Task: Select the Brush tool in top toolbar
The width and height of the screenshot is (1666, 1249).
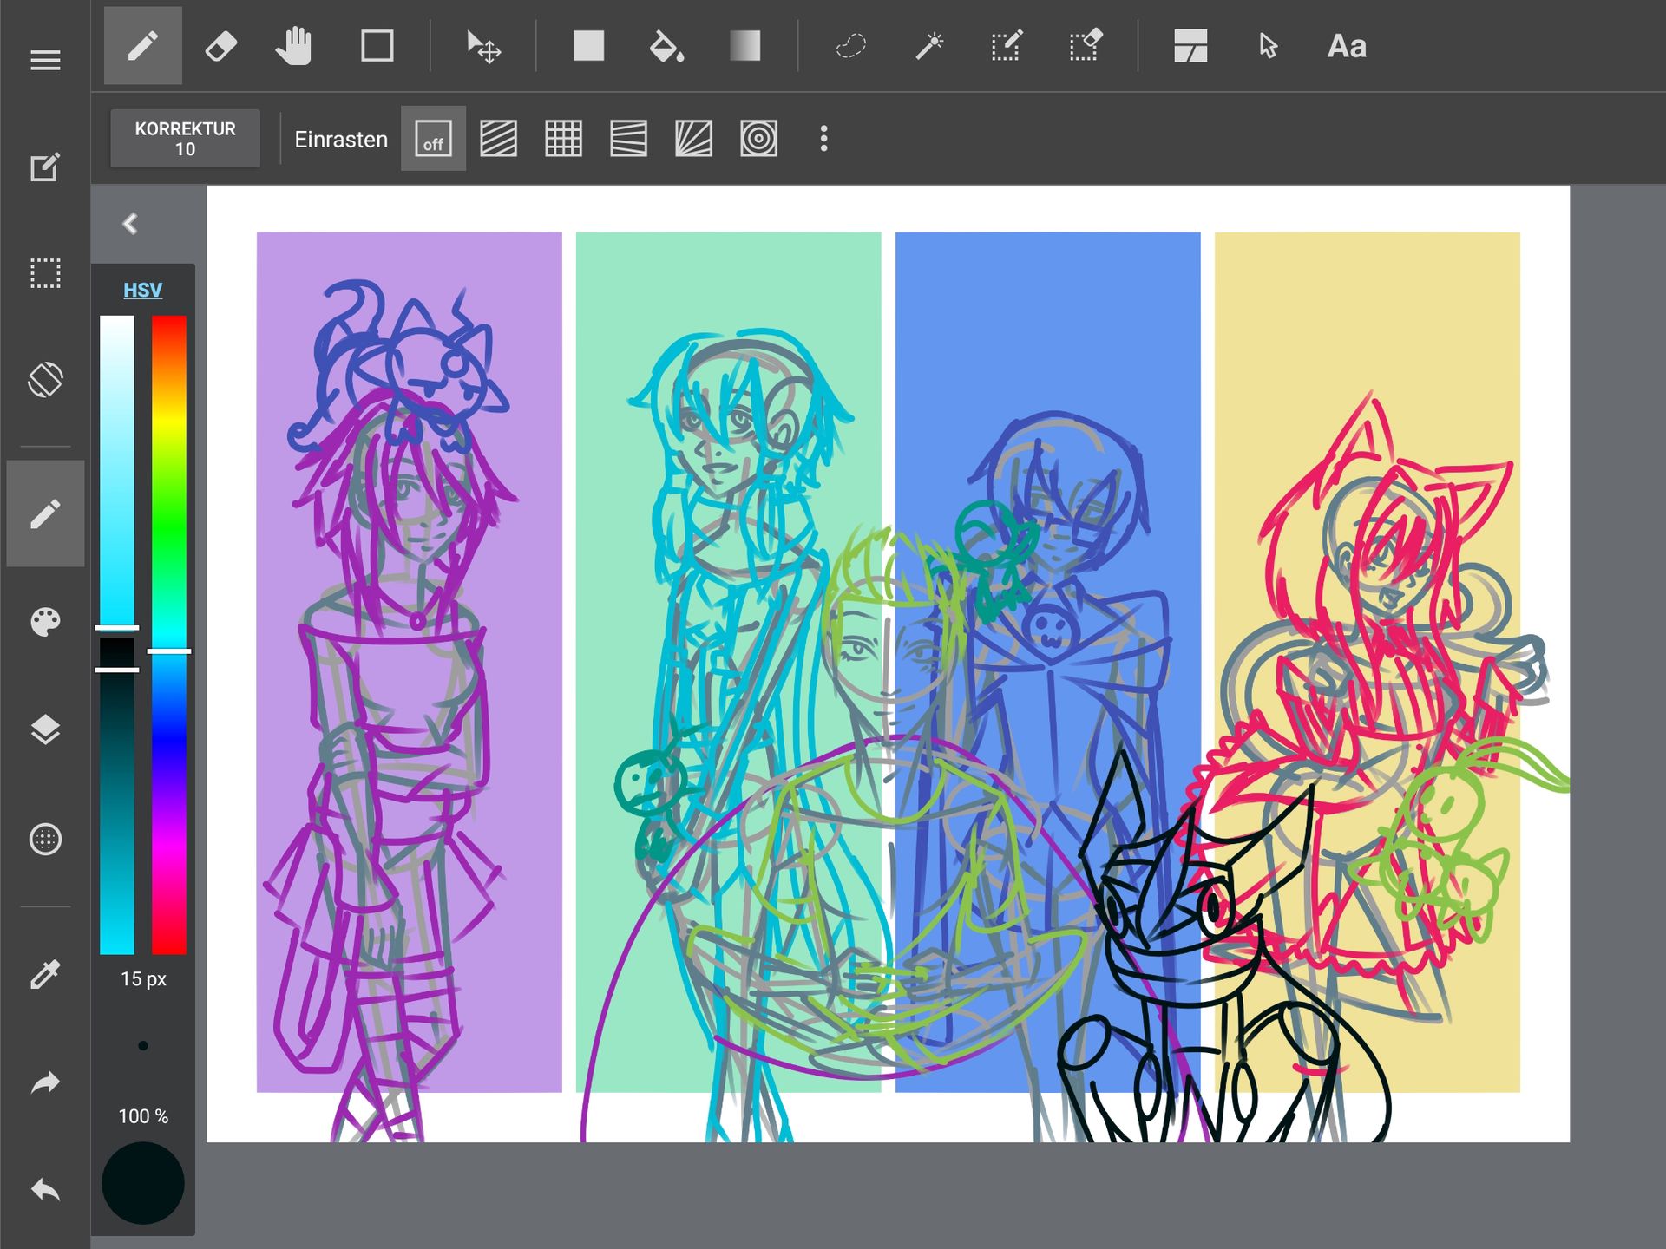Action: tap(143, 46)
